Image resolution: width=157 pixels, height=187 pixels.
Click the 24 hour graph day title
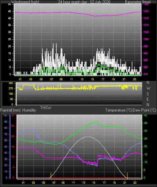coord(84,2)
